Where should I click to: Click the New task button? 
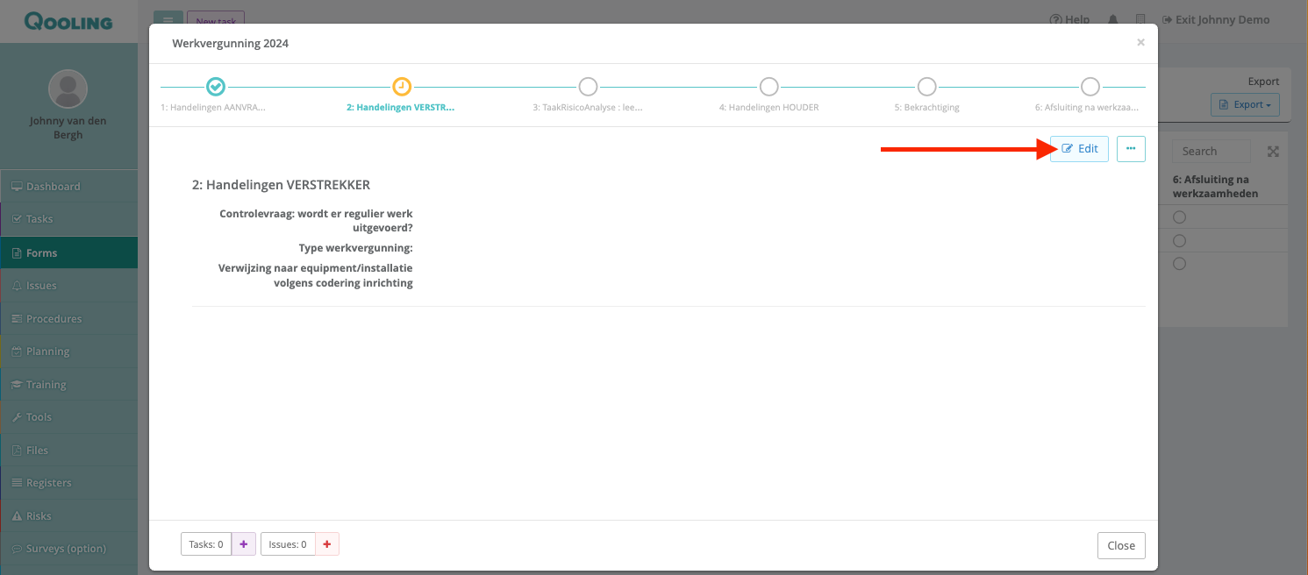tap(216, 20)
